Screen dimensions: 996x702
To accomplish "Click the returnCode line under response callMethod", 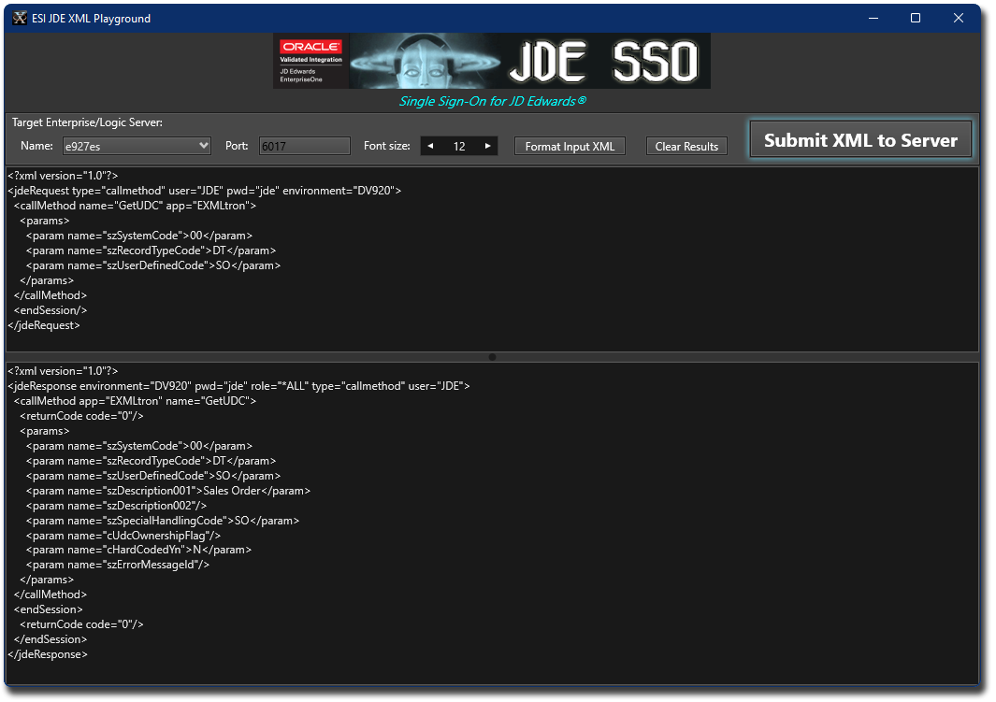I will 82,416.
